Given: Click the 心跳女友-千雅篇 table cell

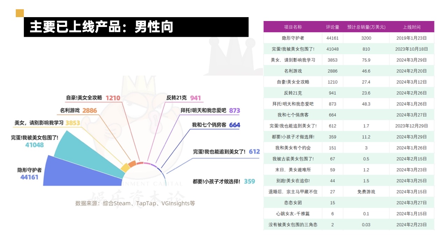Looking at the screenshot, I should [293, 214].
